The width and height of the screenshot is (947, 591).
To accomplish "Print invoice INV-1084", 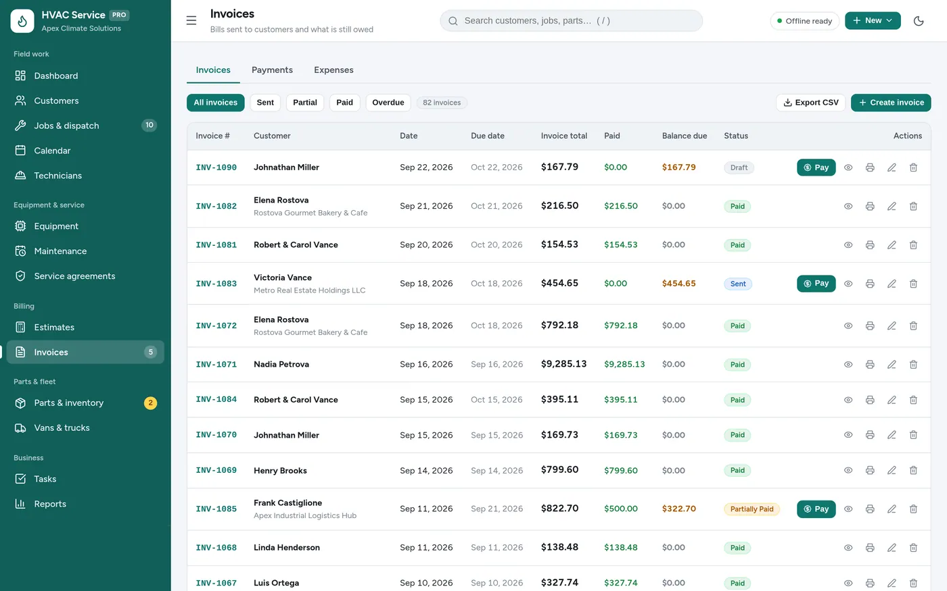I will coord(870,400).
